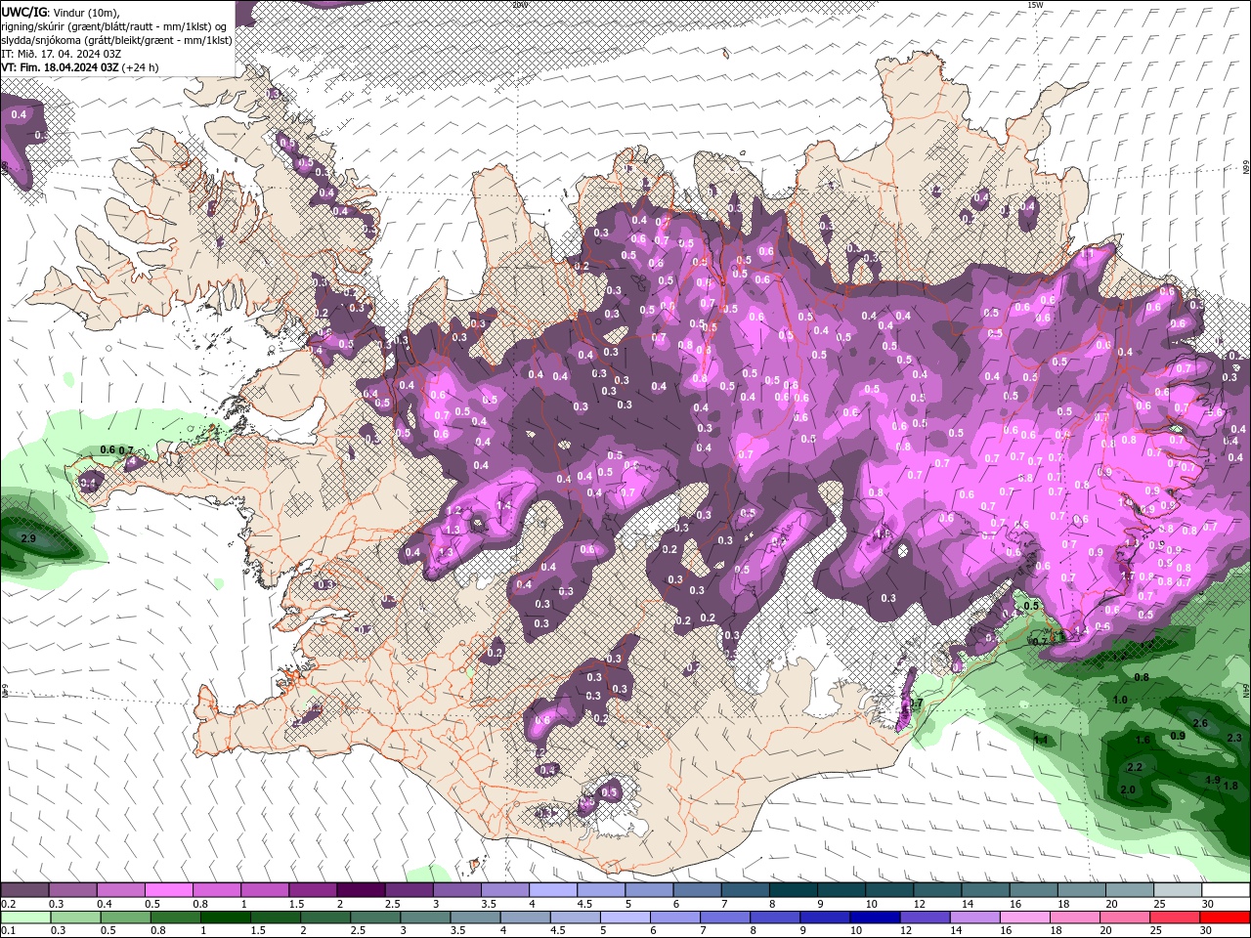Viewport: 1251px width, 938px height.
Task: Choose the 0.8 swatch in the upper purple legend row
Action: [x=216, y=890]
